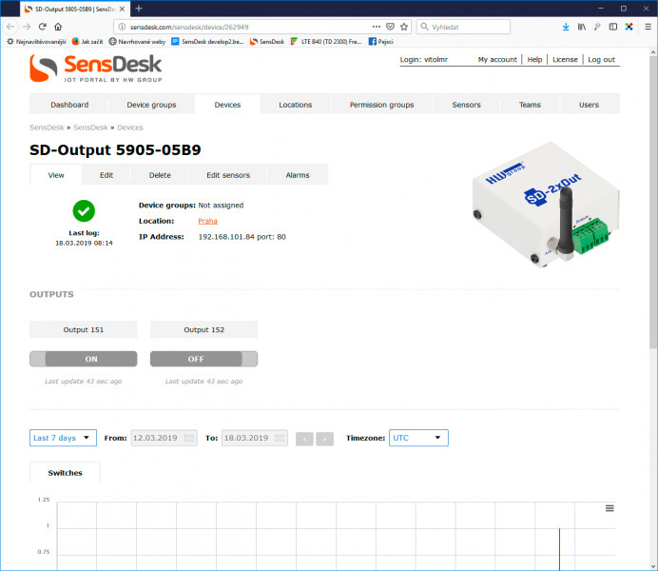This screenshot has width=658, height=571.
Task: Toggle Output 151 ON switch
Action: (84, 359)
